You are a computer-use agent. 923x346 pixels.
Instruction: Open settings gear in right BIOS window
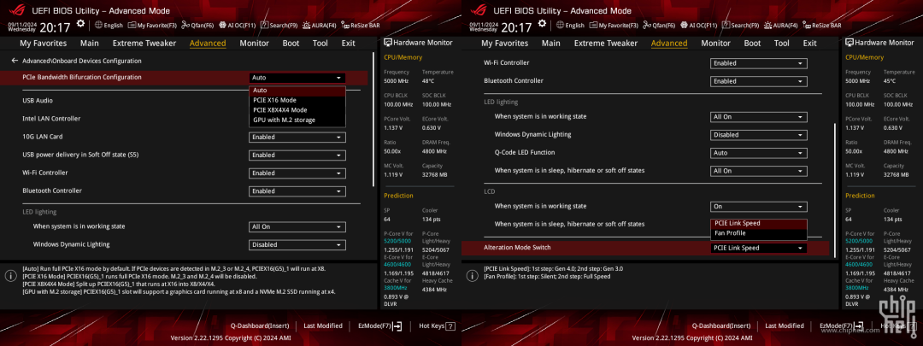(x=542, y=24)
